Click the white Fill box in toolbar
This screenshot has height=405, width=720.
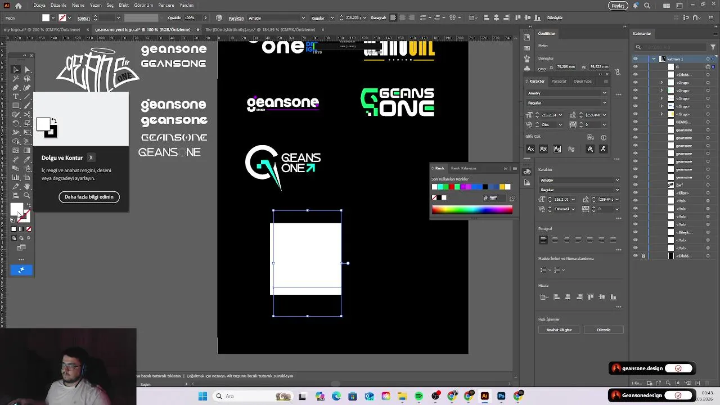(17, 209)
